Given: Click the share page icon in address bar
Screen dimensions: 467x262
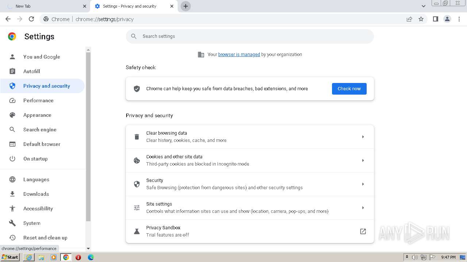Looking at the screenshot, I should [x=409, y=19].
